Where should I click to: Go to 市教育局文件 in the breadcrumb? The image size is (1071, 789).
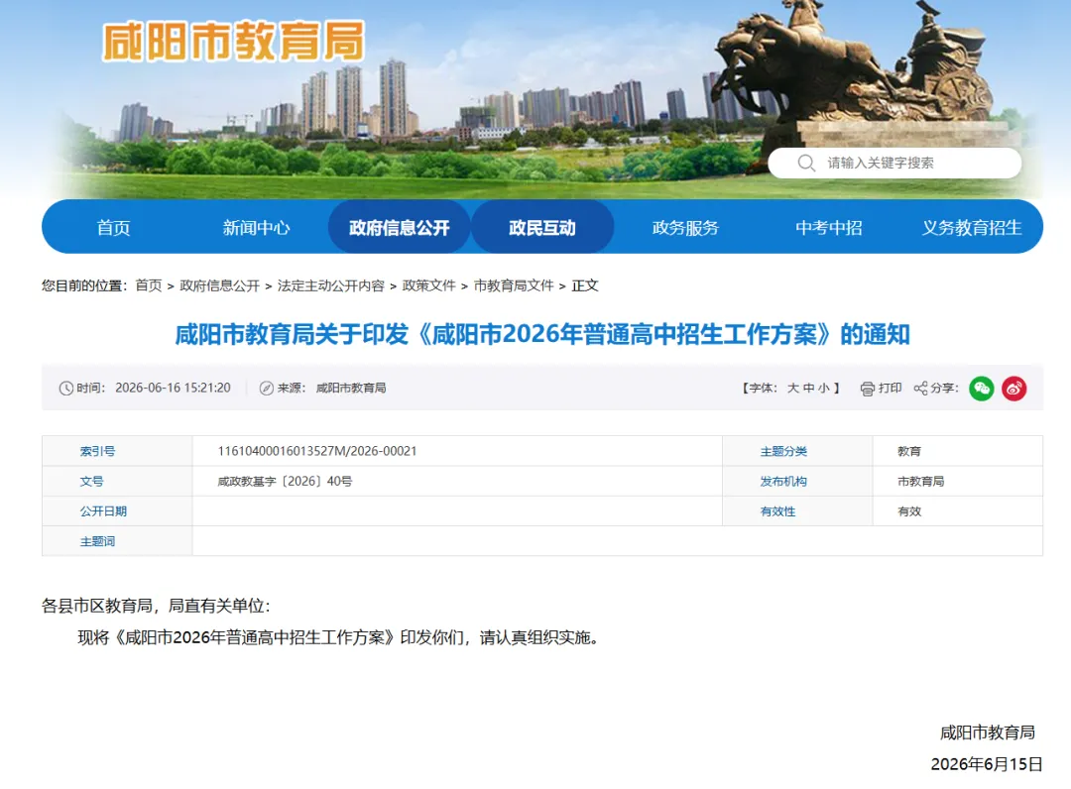(x=514, y=285)
